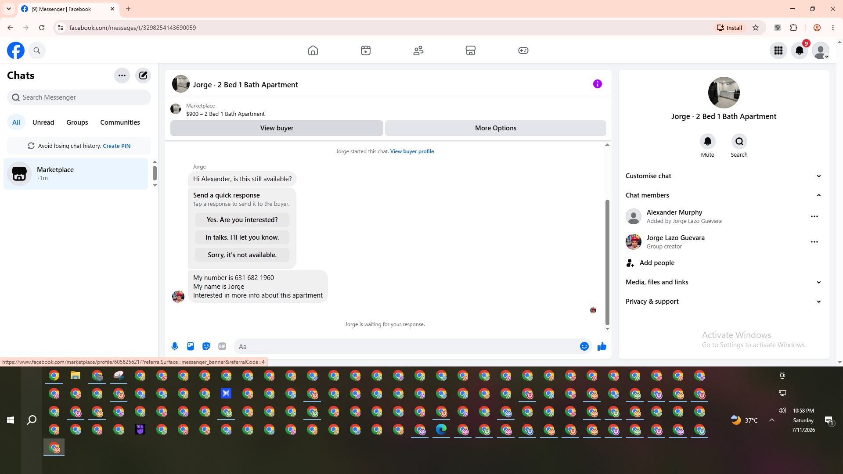Screen dimensions: 843x474
Task: Open options menu for Jorge Lazo Guevara
Action: 814,242
